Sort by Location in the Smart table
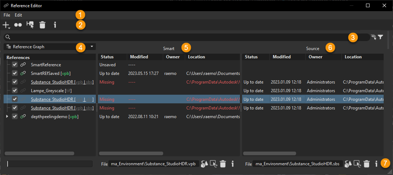Image resolution: width=393 pixels, height=175 pixels. pyautogui.click(x=213, y=57)
